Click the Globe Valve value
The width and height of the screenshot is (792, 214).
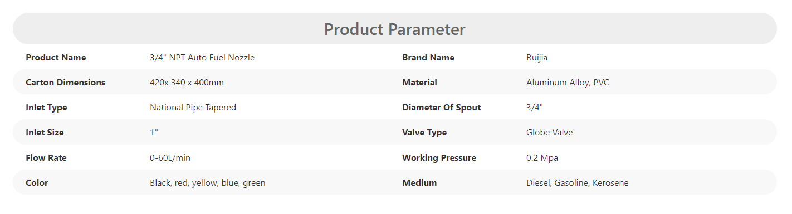click(549, 133)
